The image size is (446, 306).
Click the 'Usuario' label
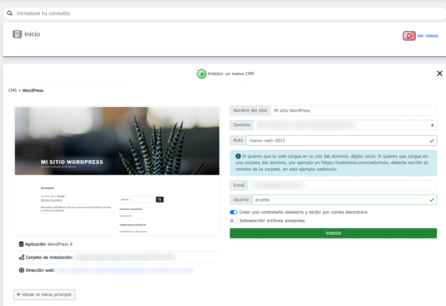(x=241, y=200)
